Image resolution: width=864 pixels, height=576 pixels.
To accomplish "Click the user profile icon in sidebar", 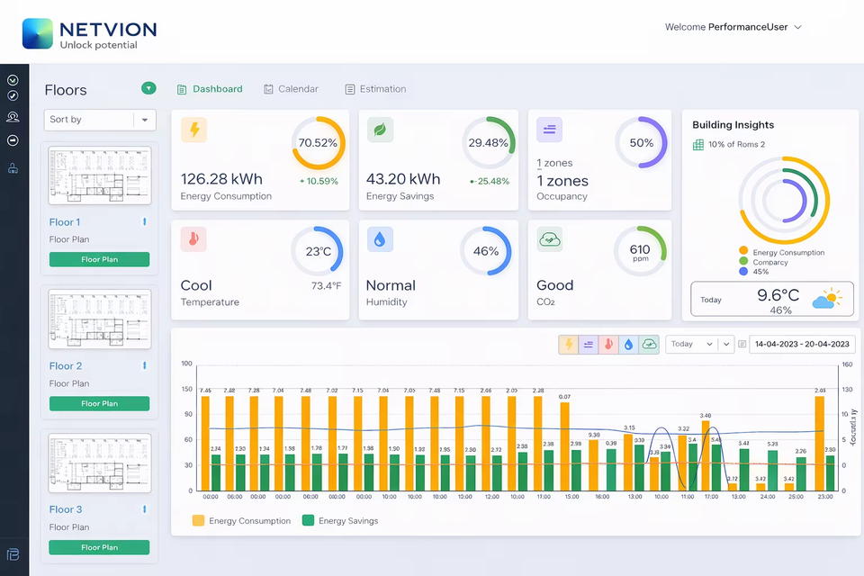I will pyautogui.click(x=13, y=117).
